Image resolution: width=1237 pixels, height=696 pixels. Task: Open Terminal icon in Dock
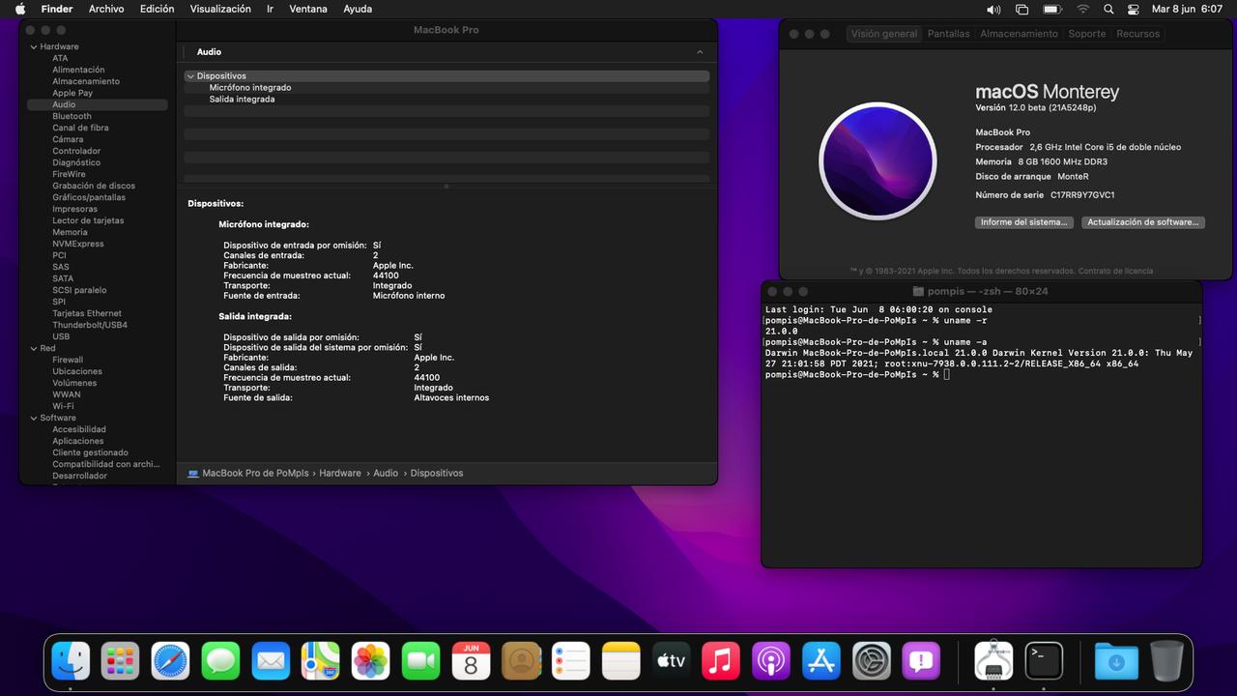click(1044, 661)
